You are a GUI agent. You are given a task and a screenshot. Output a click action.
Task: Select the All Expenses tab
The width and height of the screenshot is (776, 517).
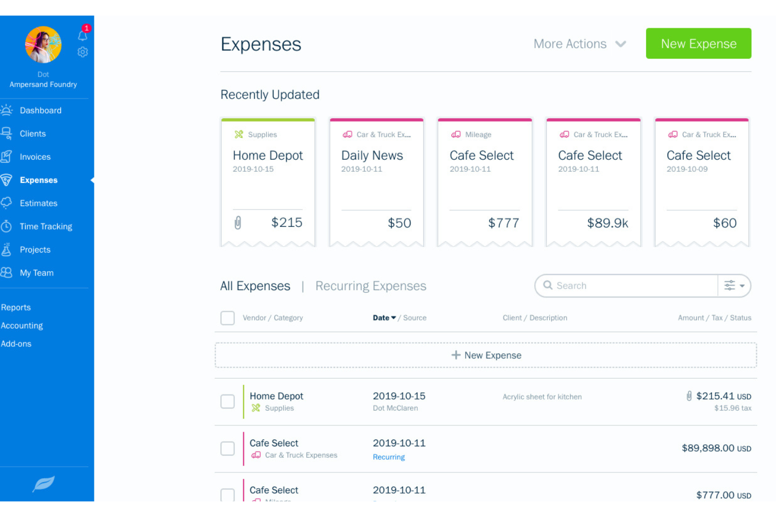255,286
